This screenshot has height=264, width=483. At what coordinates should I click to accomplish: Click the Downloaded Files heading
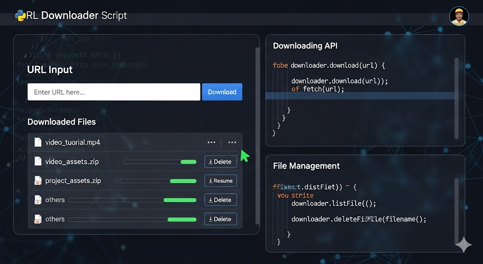(x=62, y=122)
